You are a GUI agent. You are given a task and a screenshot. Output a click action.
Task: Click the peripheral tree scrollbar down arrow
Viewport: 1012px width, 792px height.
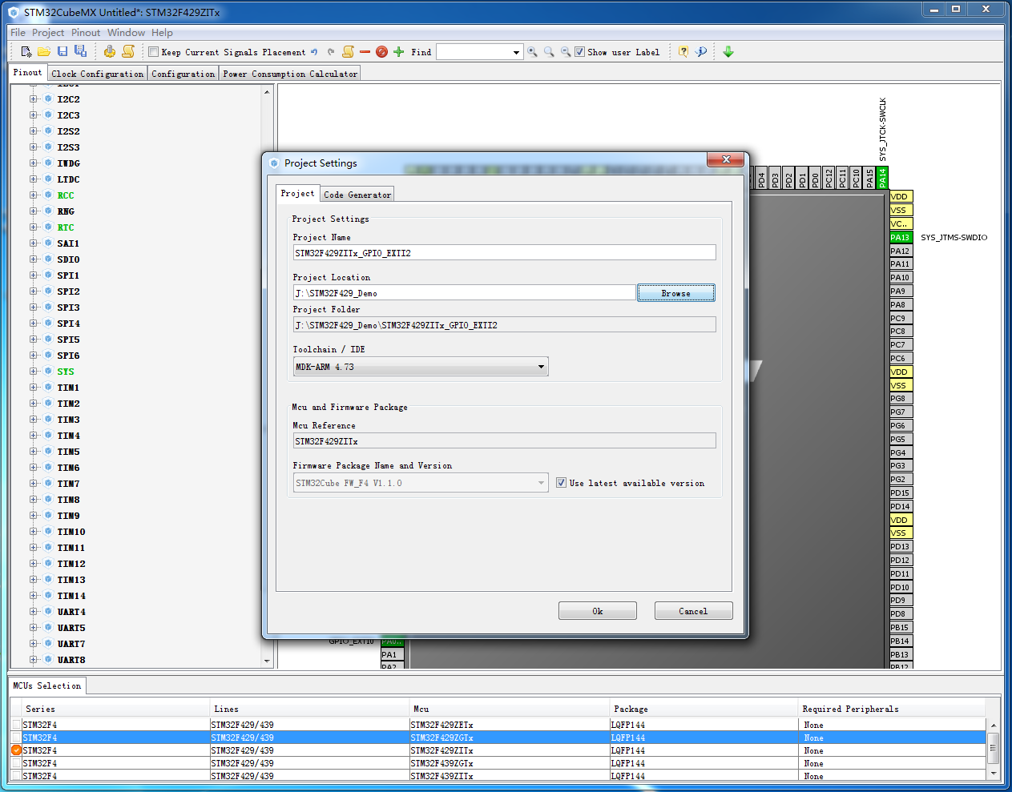(x=267, y=661)
